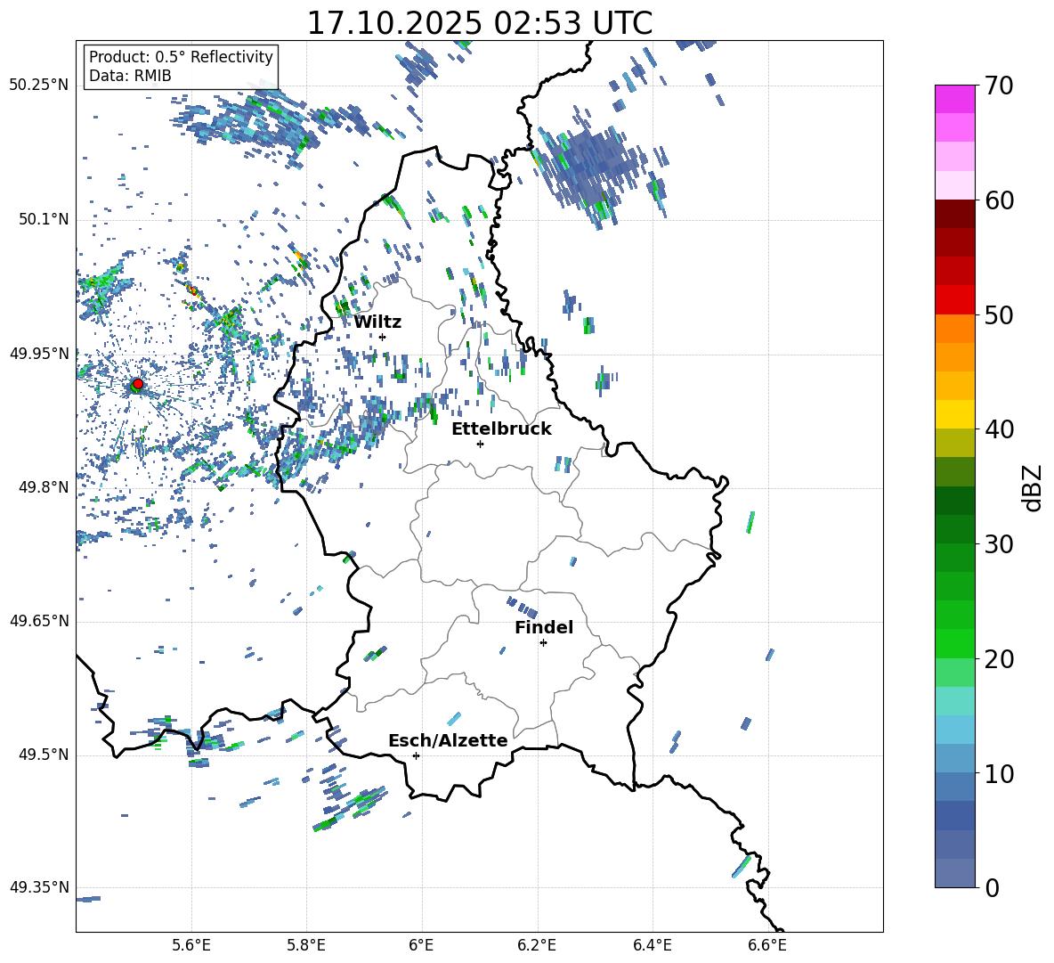Click the Esch/Alzette city label
1054x963 pixels.
pos(448,740)
